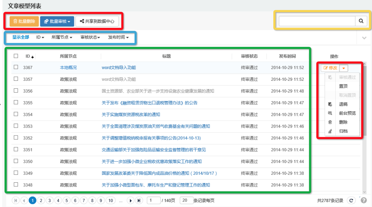Click the refresh icon in footer
This screenshot has width=372, height=207.
[351, 201]
